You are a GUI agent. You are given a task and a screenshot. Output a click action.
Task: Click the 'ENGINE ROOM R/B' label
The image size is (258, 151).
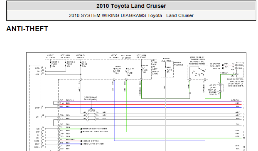[179, 64]
